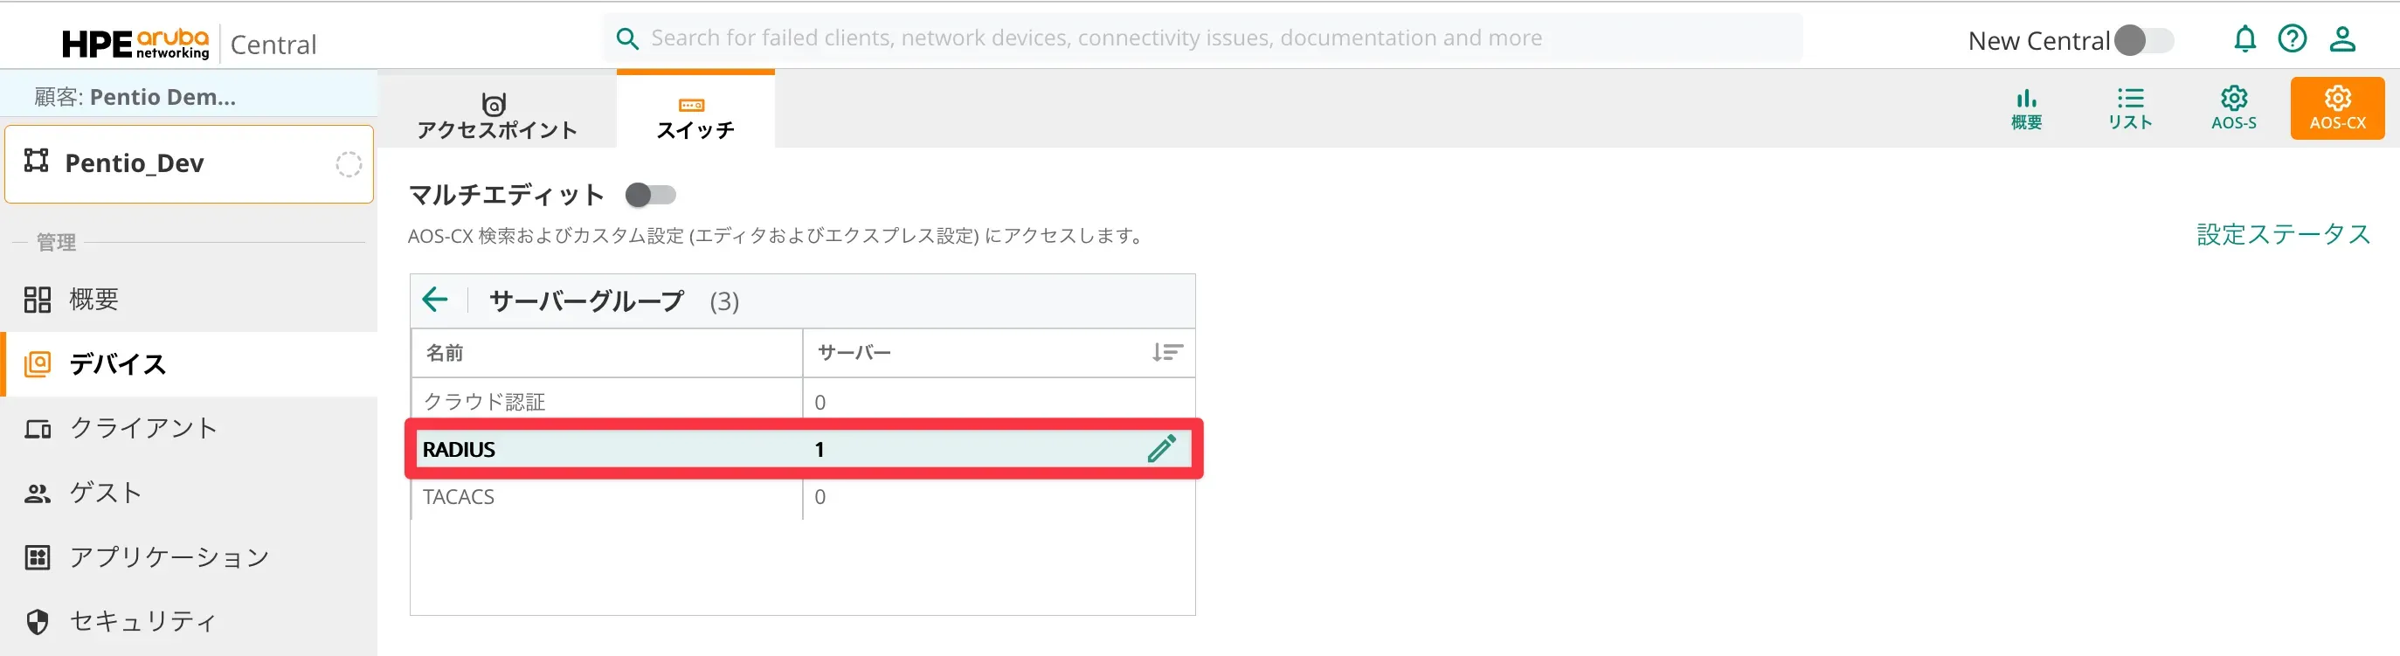Turn on the New Central toggle
Viewport: 2400px width, 656px height.
click(x=2143, y=41)
